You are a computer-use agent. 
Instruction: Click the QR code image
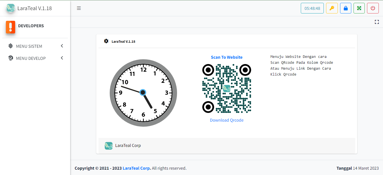(226, 88)
